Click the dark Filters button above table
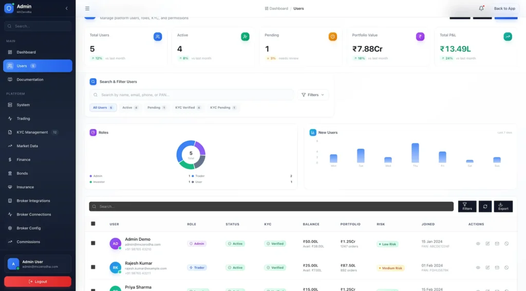The image size is (526, 291). point(467,206)
